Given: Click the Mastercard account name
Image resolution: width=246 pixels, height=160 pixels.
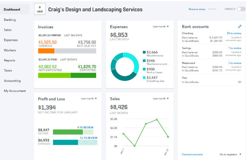Looking at the screenshot, I should [189, 63].
